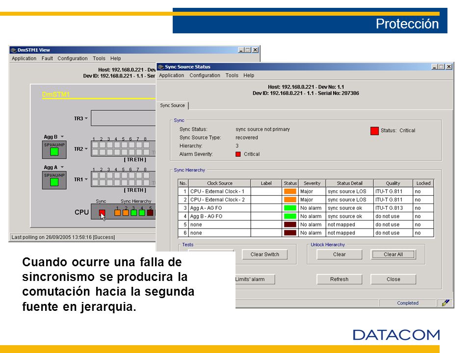Click the Clear All button
The width and height of the screenshot is (471, 353).
tap(393, 254)
